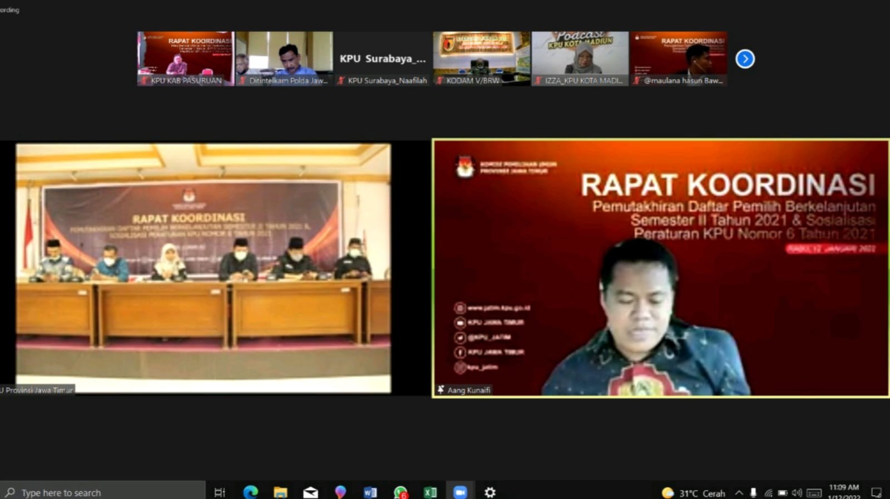The height and width of the screenshot is (499, 890).
Task: Click the microphone tray icon
Action: 753,493
